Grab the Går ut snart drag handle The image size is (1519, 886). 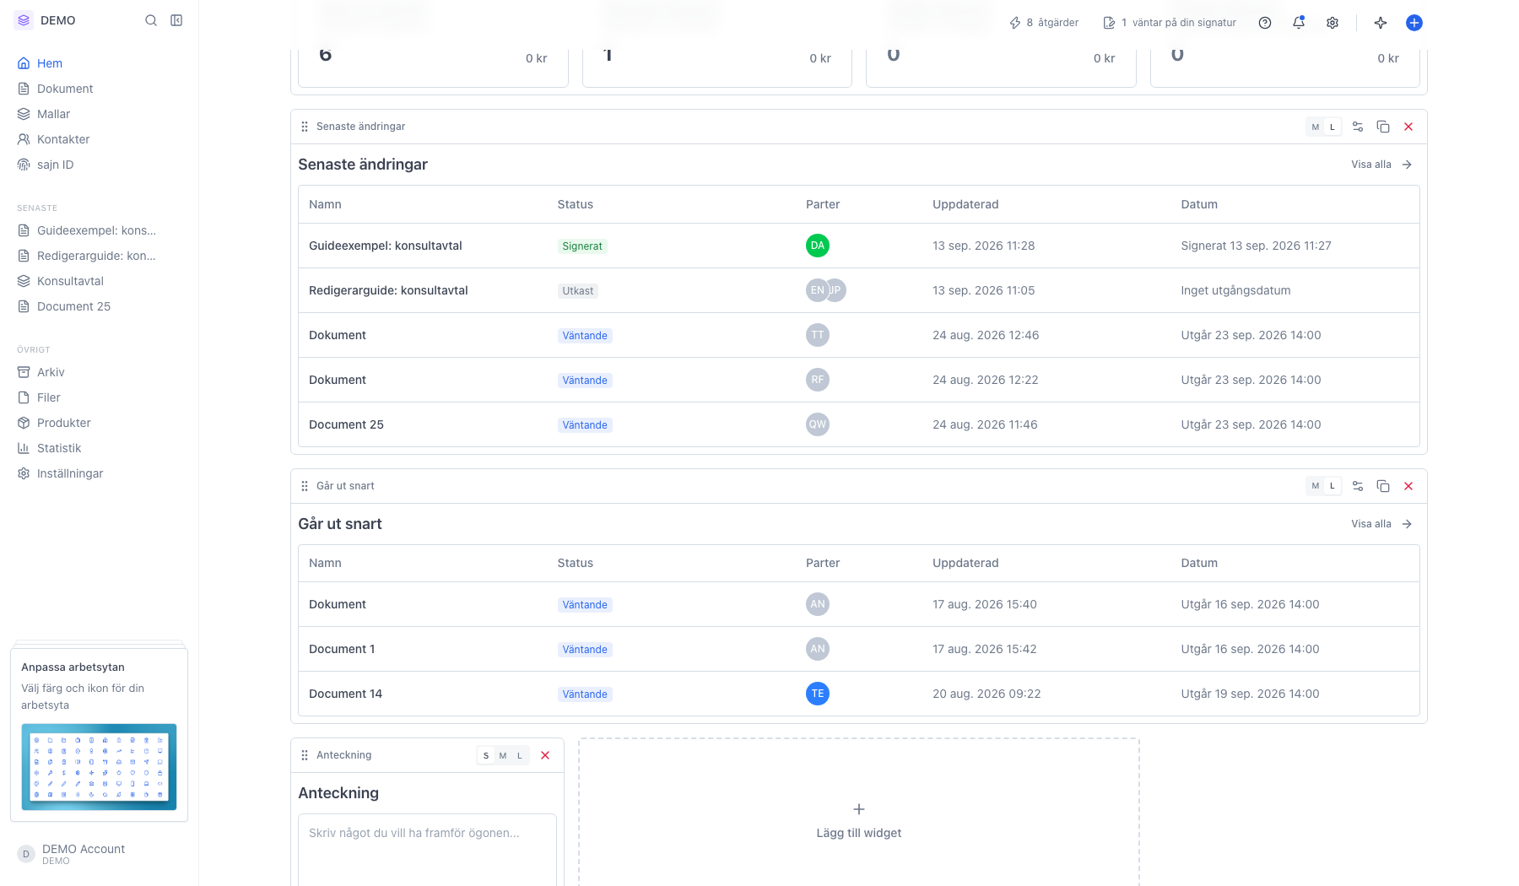pos(305,486)
